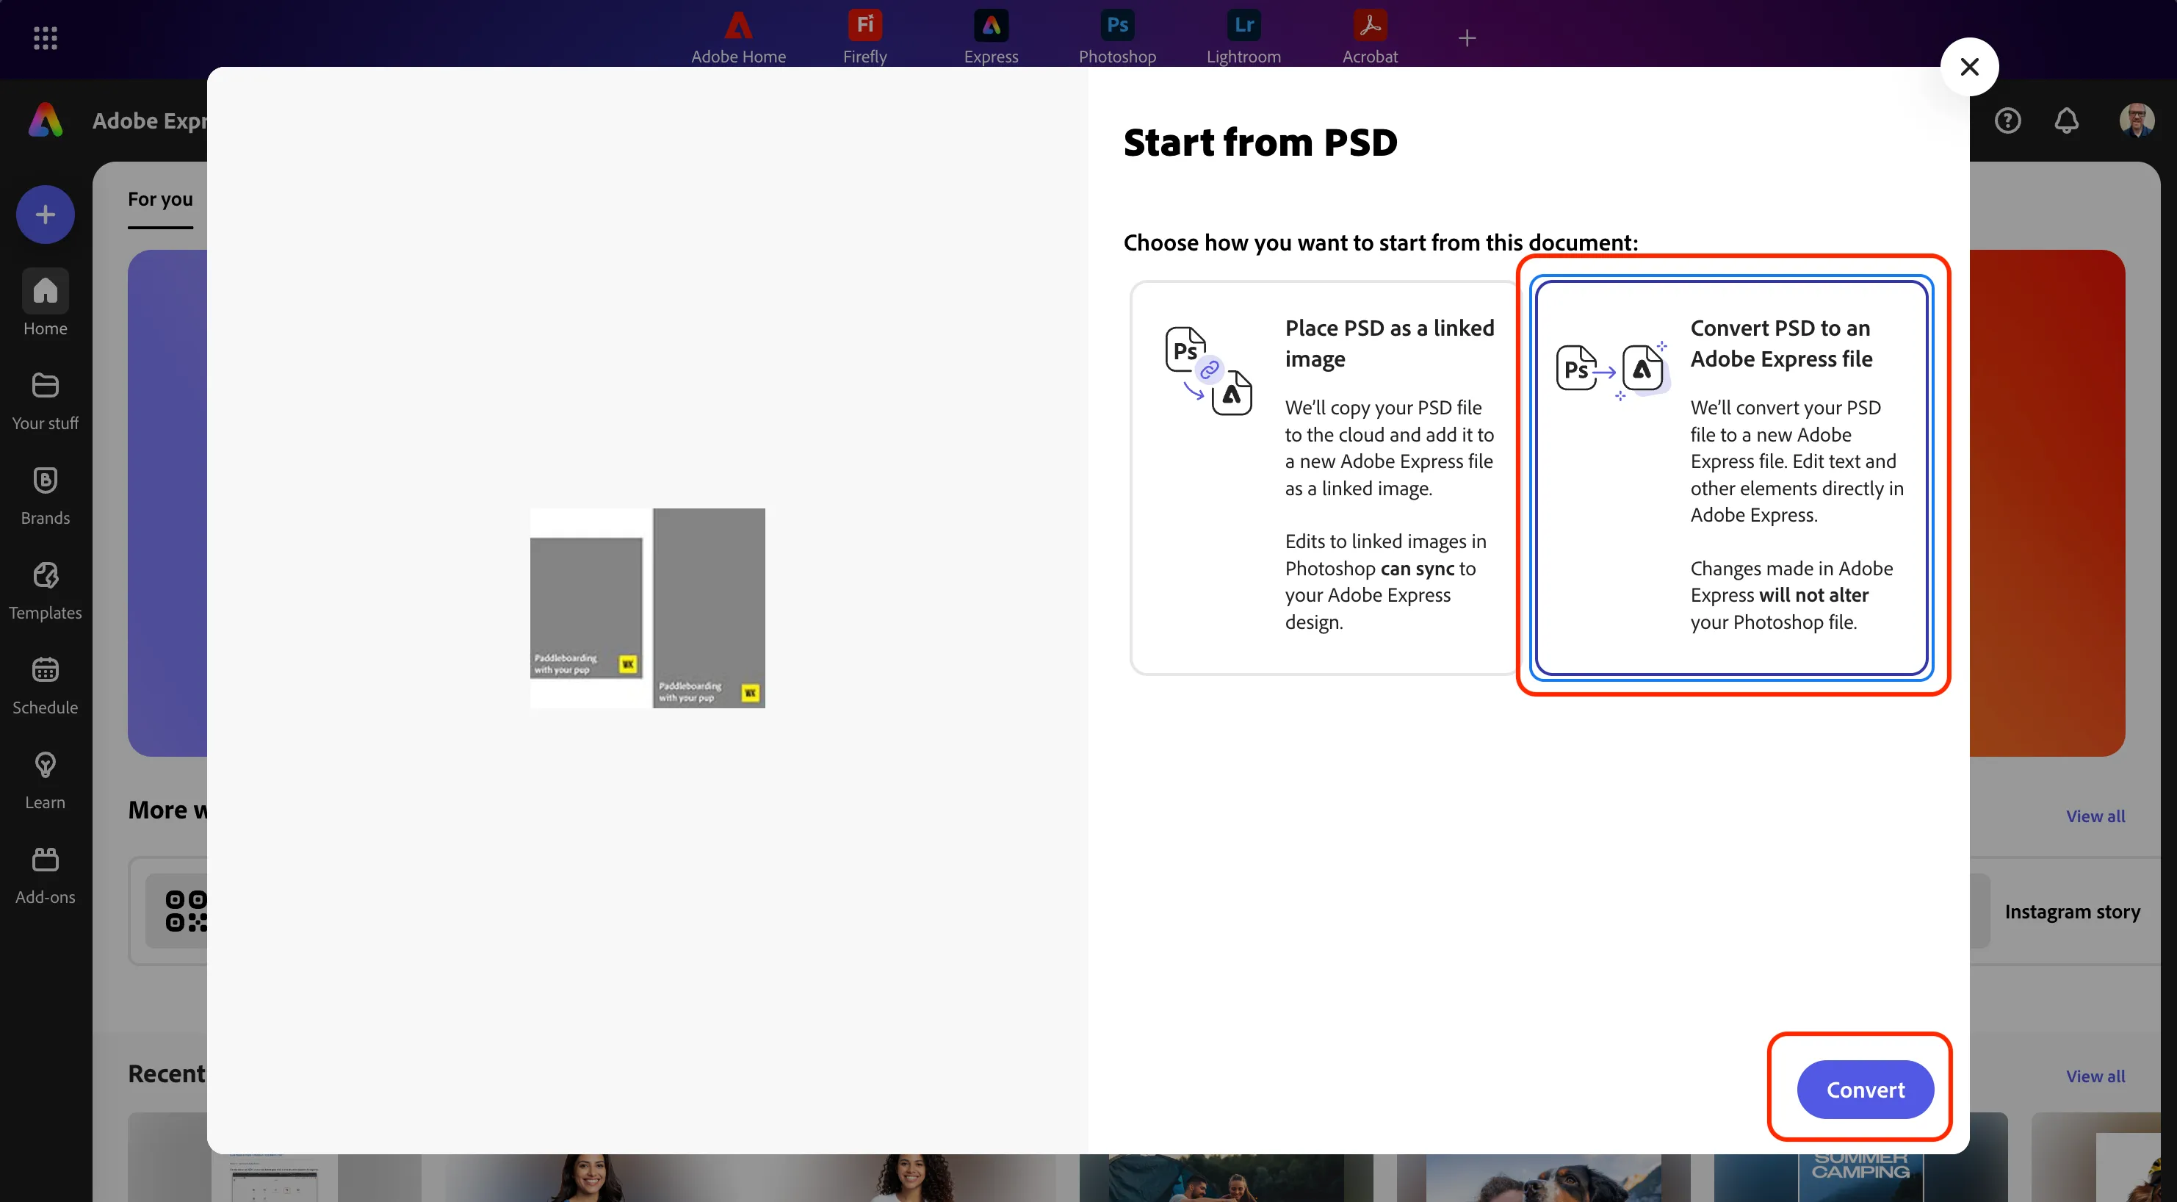This screenshot has width=2177, height=1202.
Task: Add another app with plus icon
Action: tap(1466, 37)
